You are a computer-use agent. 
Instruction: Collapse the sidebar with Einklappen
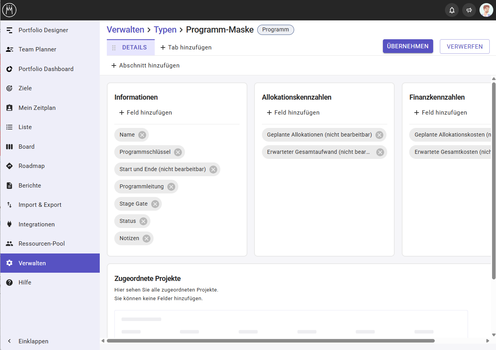[x=33, y=341]
